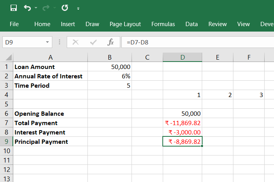Click the Undo arrow icon
This screenshot has height=182, width=274.
[x=27, y=8]
